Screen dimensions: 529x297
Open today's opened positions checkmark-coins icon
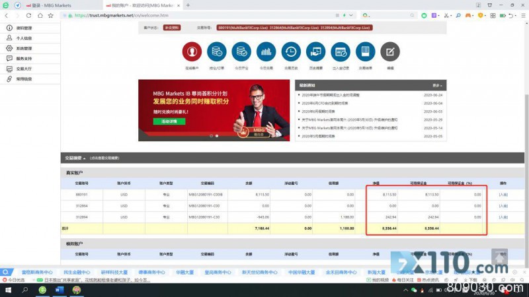241,51
